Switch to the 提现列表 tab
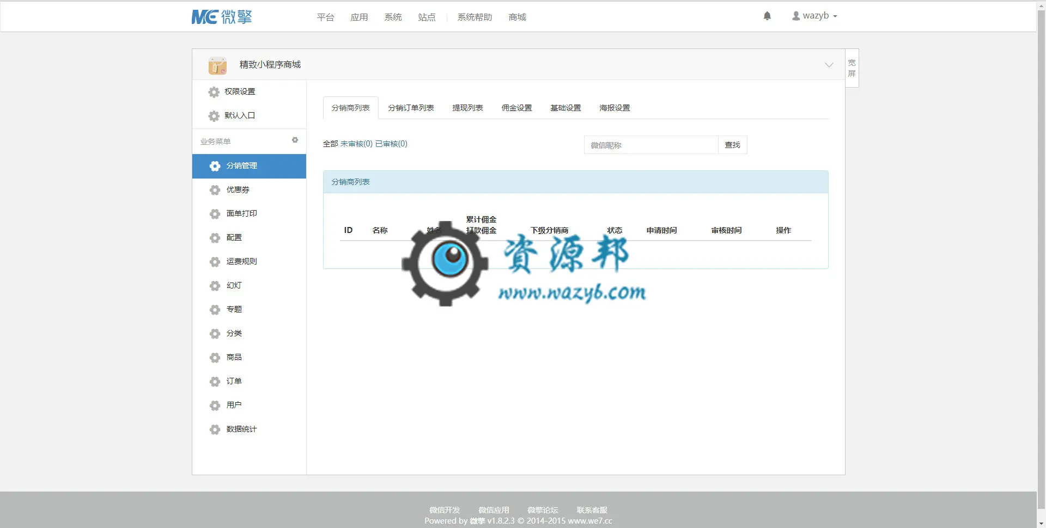Viewport: 1046px width, 528px height. point(467,108)
